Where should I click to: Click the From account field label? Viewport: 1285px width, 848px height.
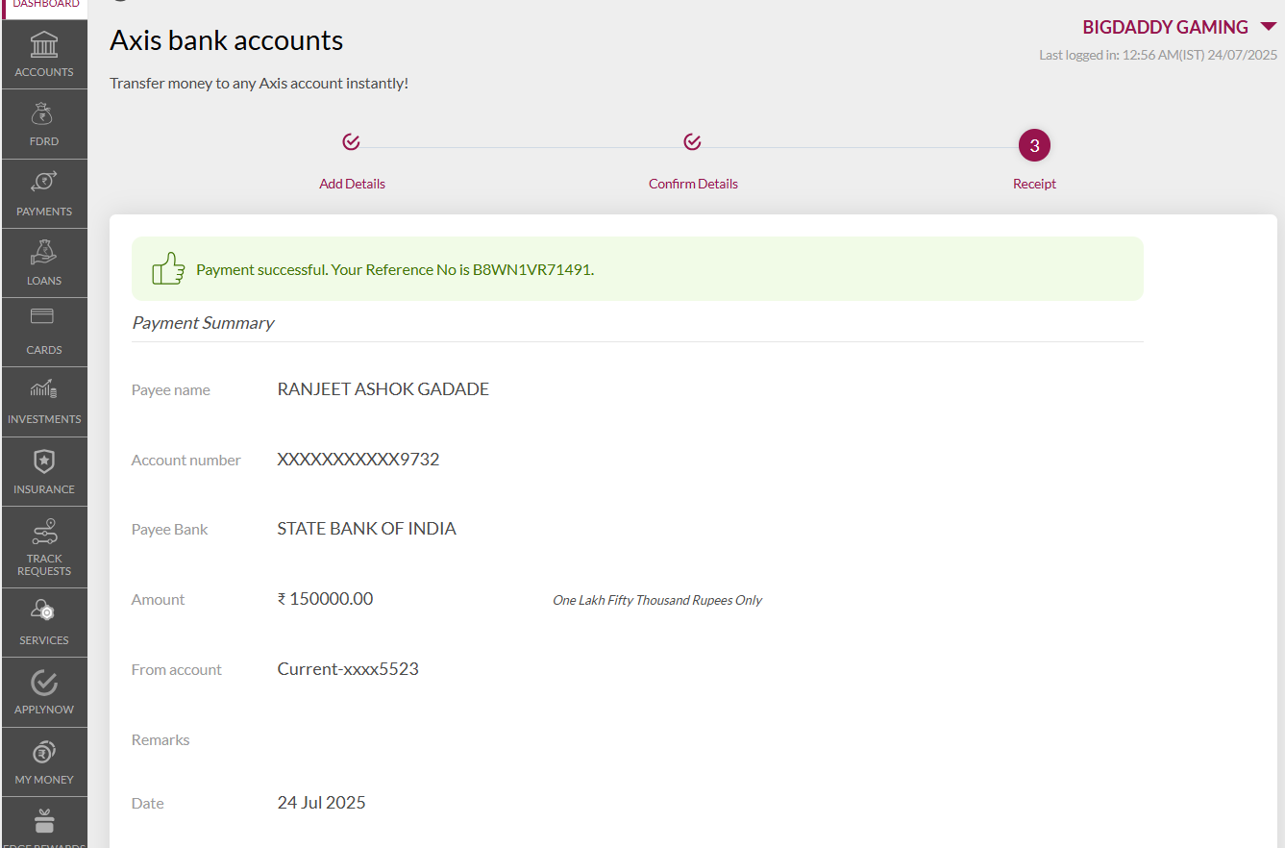coord(177,670)
